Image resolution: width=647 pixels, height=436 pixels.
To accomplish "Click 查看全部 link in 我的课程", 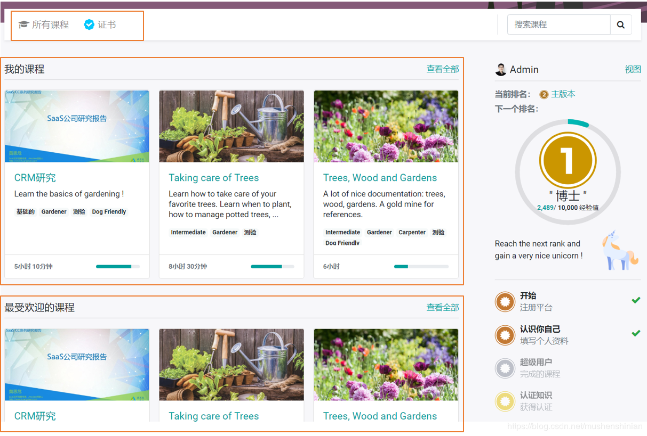I will (442, 69).
